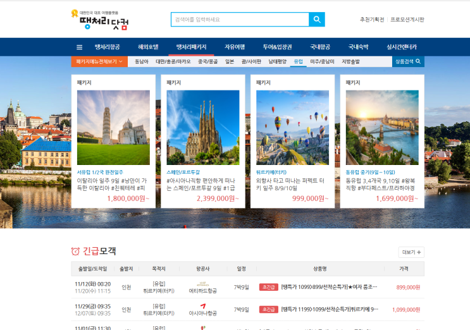This screenshot has height=330, width=470.
Task: Click the 1,099,000원 price cell
Action: pyautogui.click(x=406, y=310)
